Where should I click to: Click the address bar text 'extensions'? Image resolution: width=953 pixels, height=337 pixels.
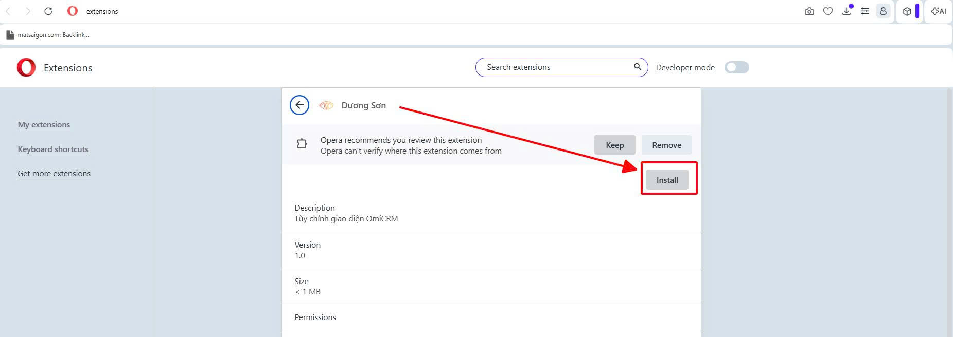(x=102, y=11)
